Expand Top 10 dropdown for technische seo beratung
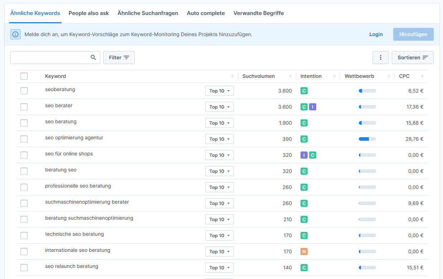The width and height of the screenshot is (443, 279). [220, 235]
